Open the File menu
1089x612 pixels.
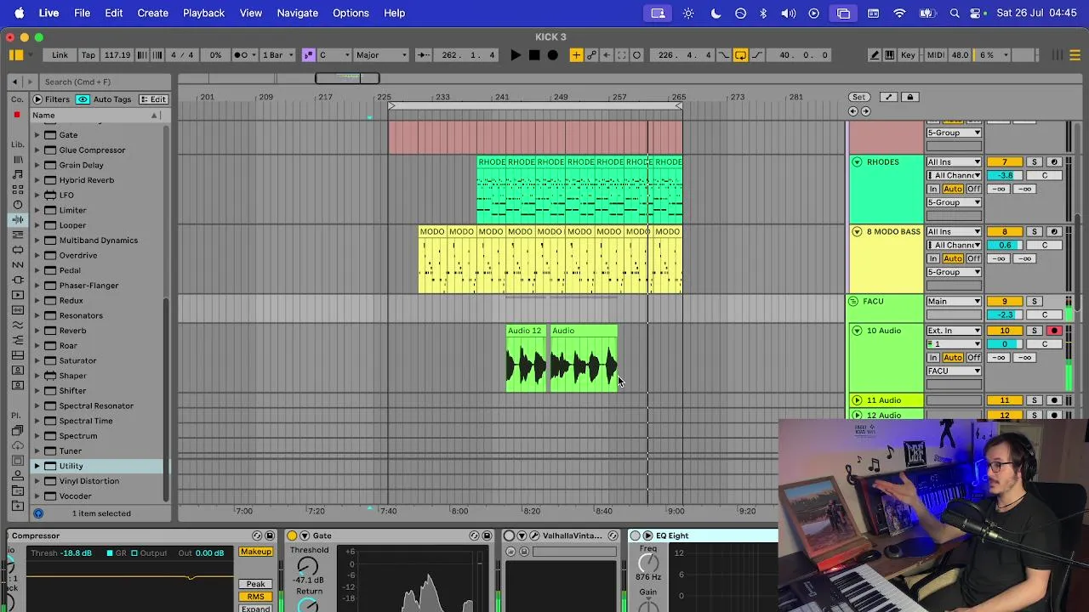pos(82,13)
